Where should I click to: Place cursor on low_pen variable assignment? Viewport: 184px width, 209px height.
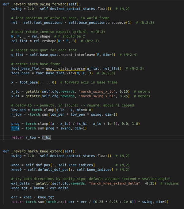[x=19, y=110]
